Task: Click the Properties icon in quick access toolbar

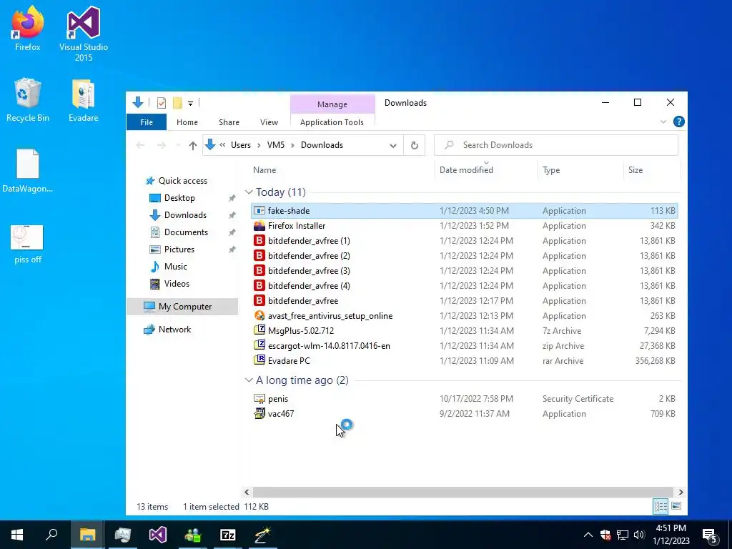Action: pos(162,103)
